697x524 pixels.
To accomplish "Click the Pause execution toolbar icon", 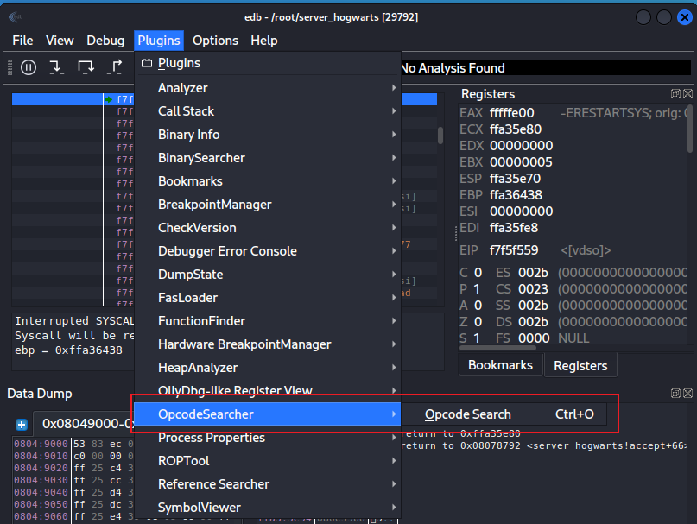I will click(29, 67).
